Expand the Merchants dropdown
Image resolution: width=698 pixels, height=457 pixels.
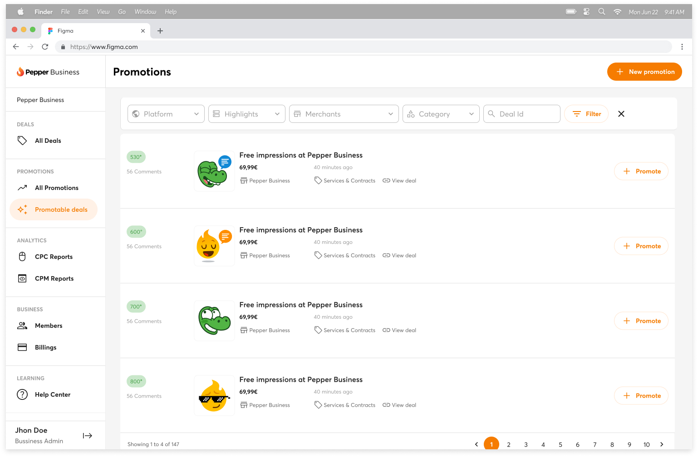tap(344, 114)
